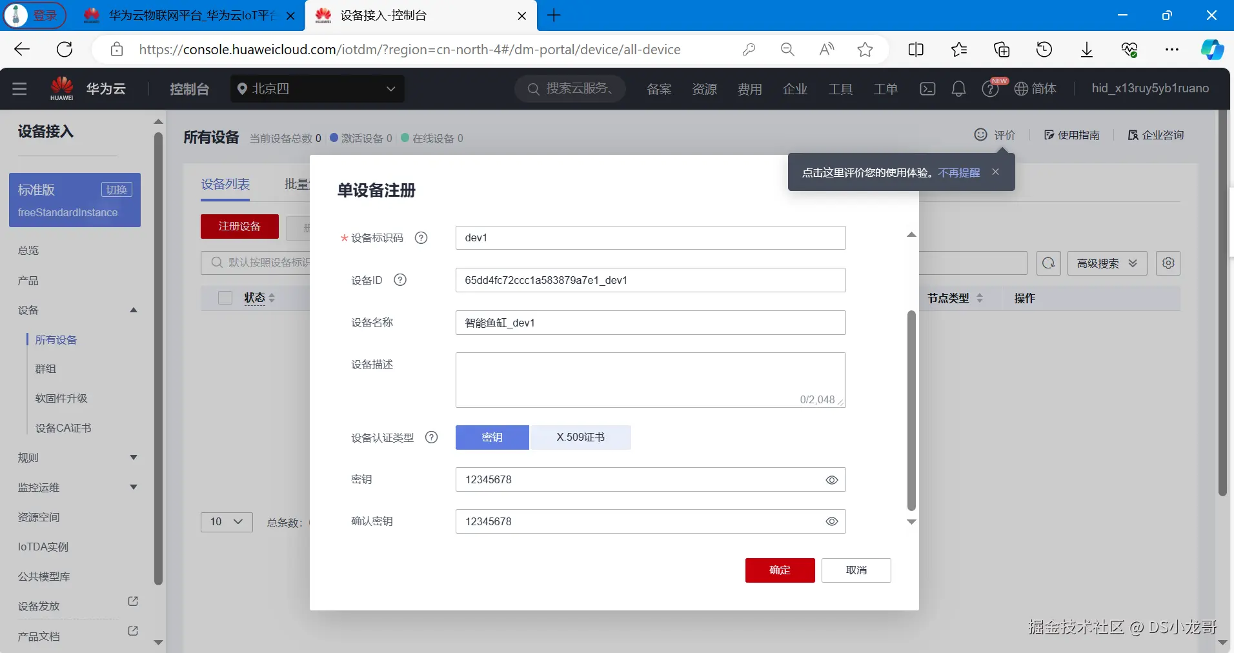Select 密钥 authentication type
1234x653 pixels.
(x=492, y=437)
